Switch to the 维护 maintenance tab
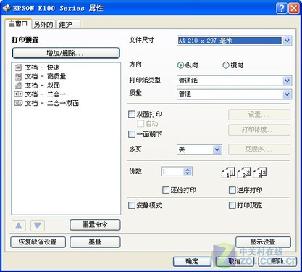 (68, 25)
